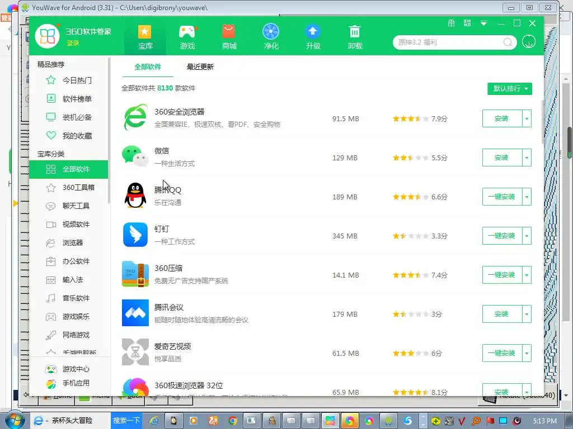Select 输入法 category

pyautogui.click(x=69, y=280)
